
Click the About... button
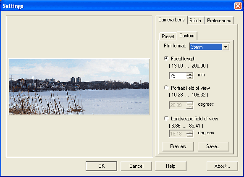pos(222,166)
